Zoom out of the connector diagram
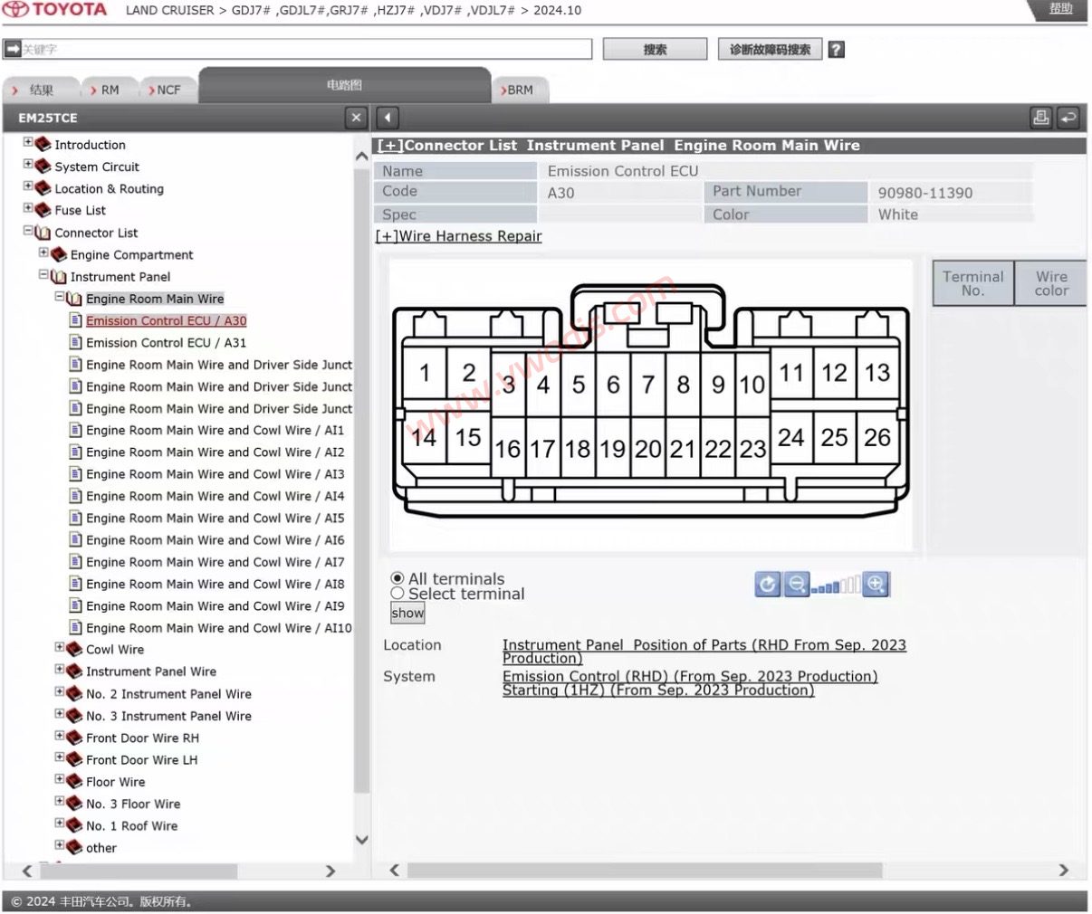Image resolution: width=1092 pixels, height=914 pixels. (796, 585)
